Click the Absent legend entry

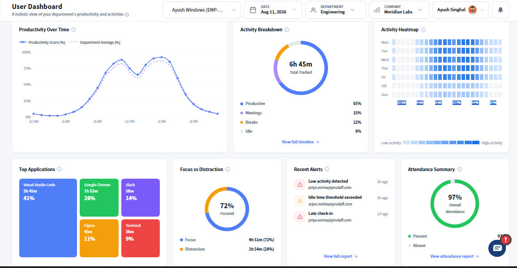pyautogui.click(x=417, y=246)
